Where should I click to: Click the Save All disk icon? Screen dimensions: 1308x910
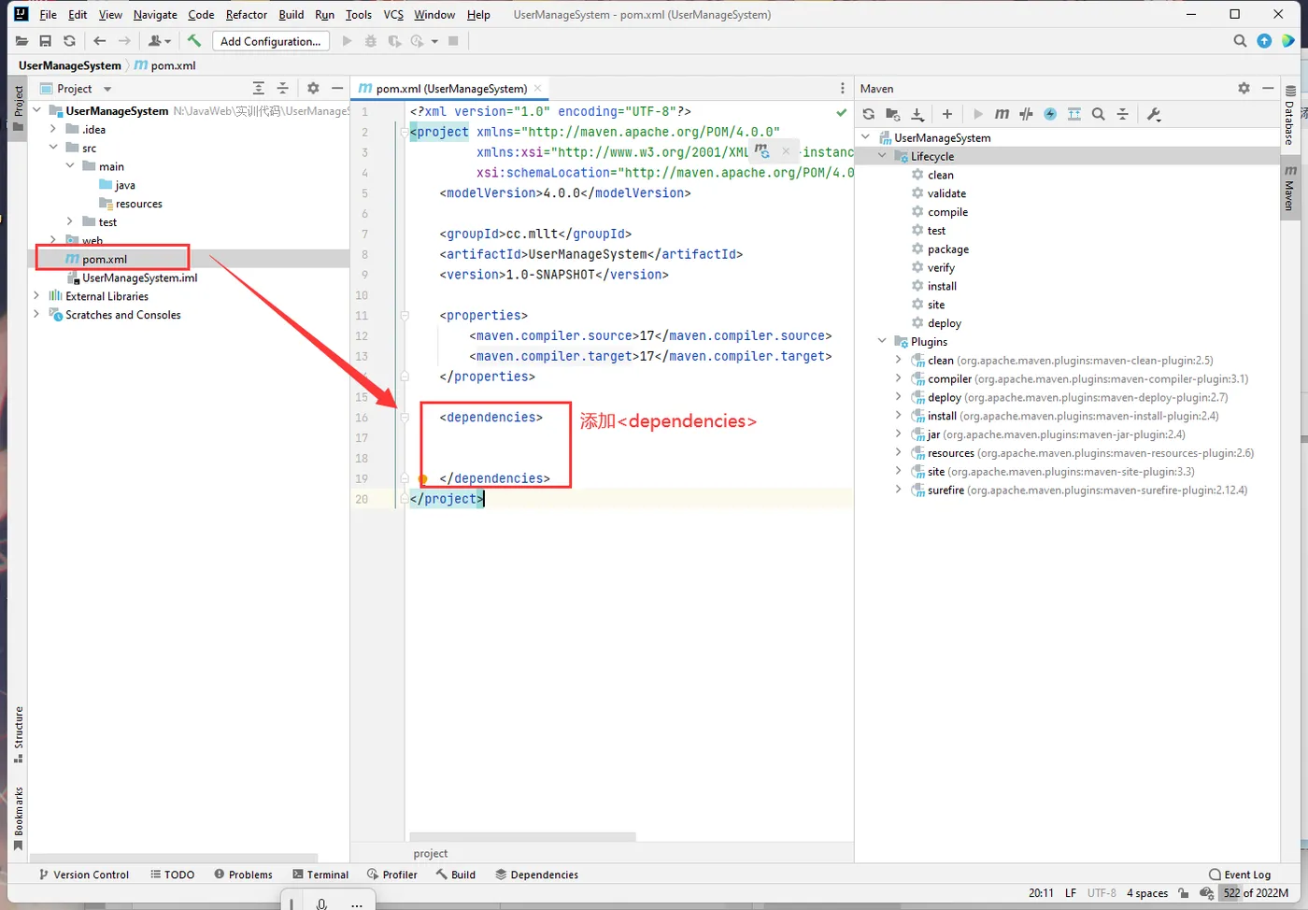45,41
